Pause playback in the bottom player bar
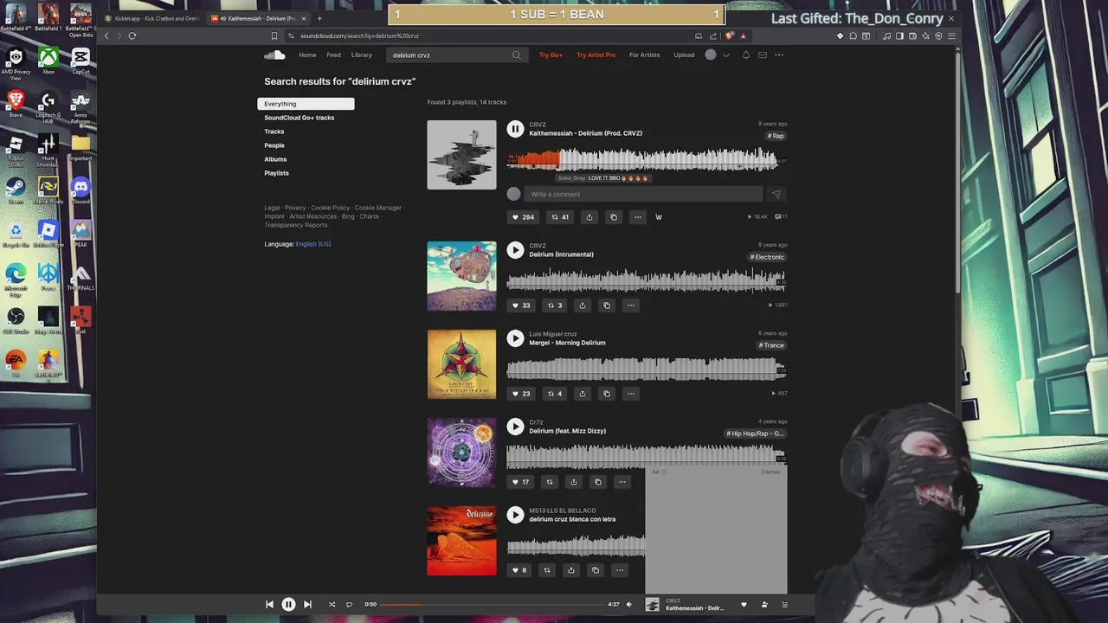The image size is (1108, 623). 288,605
